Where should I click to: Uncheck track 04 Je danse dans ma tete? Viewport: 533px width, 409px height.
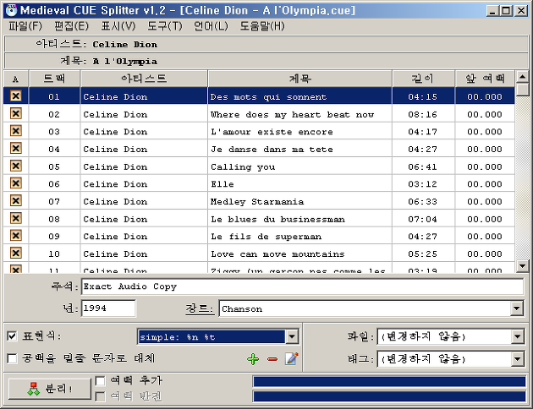[15, 149]
